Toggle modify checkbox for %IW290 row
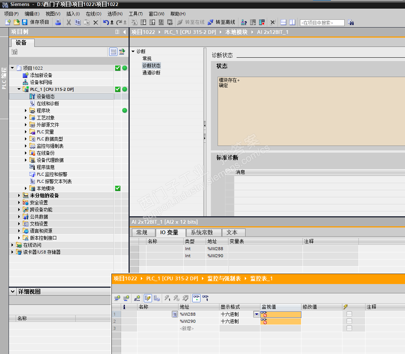405x354 pixels. pyautogui.click(x=349, y=321)
